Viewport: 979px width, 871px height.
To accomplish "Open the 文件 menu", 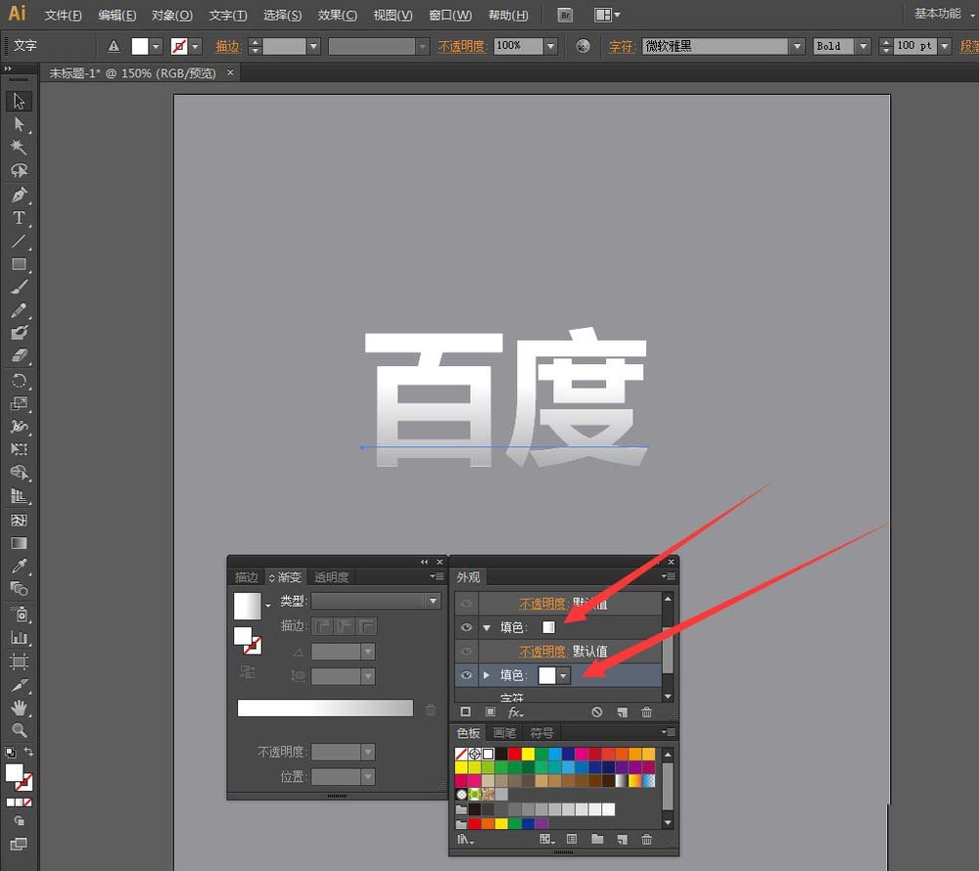I will [63, 15].
